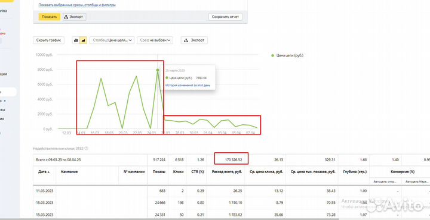Open История изменений за этот день link
This screenshot has height=220, width=430.
pyautogui.click(x=188, y=85)
